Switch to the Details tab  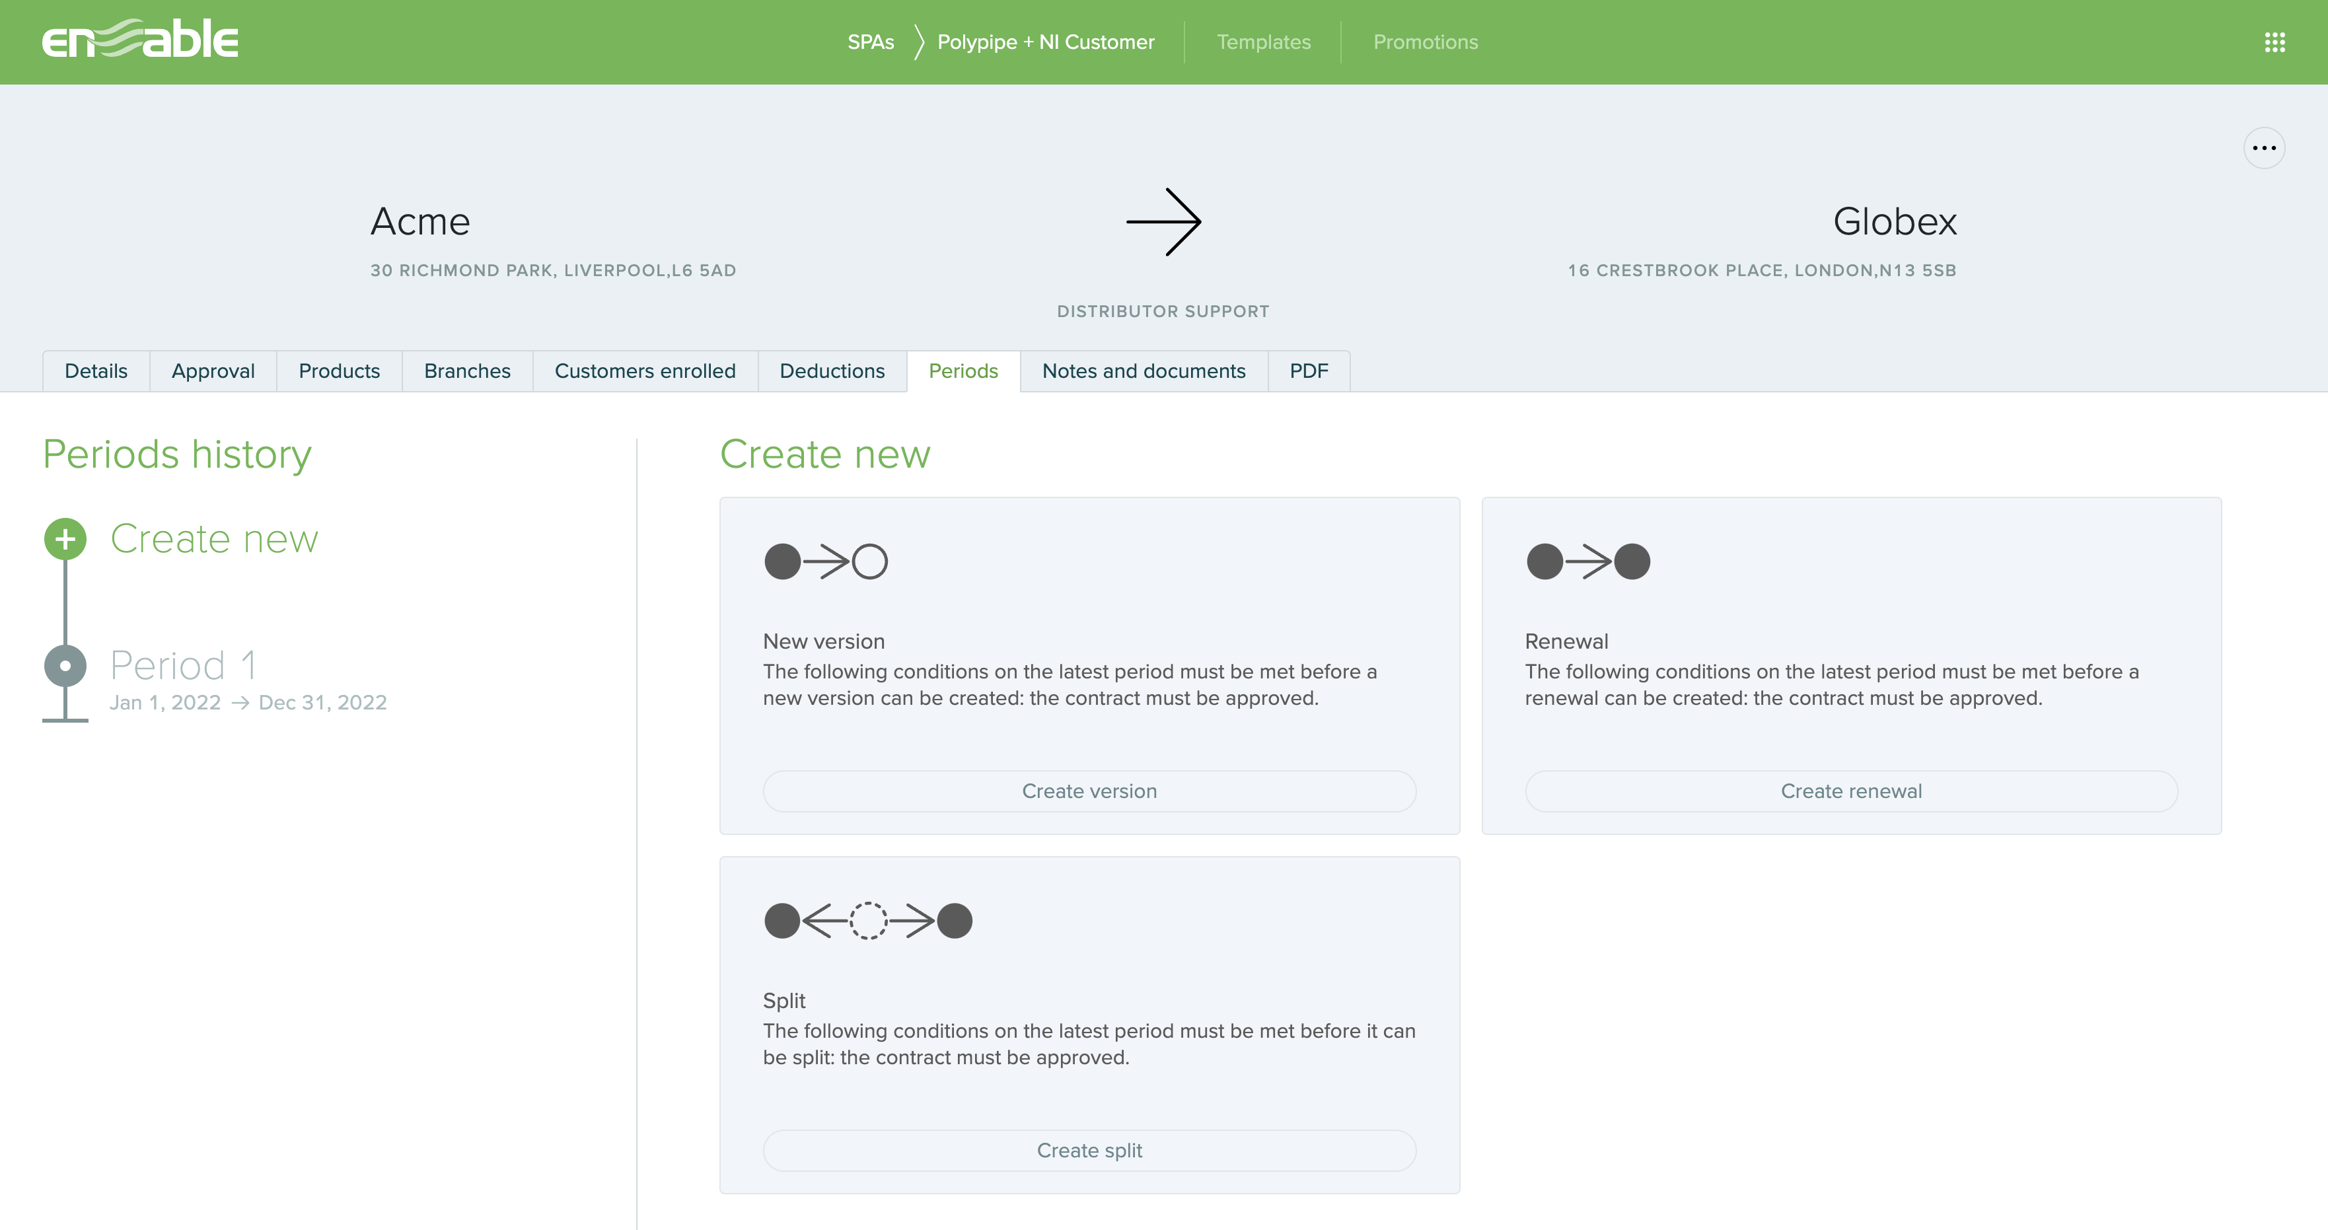click(x=96, y=371)
